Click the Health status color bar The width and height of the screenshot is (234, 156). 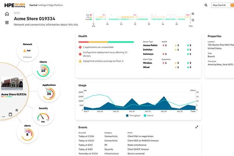tap(106, 42)
